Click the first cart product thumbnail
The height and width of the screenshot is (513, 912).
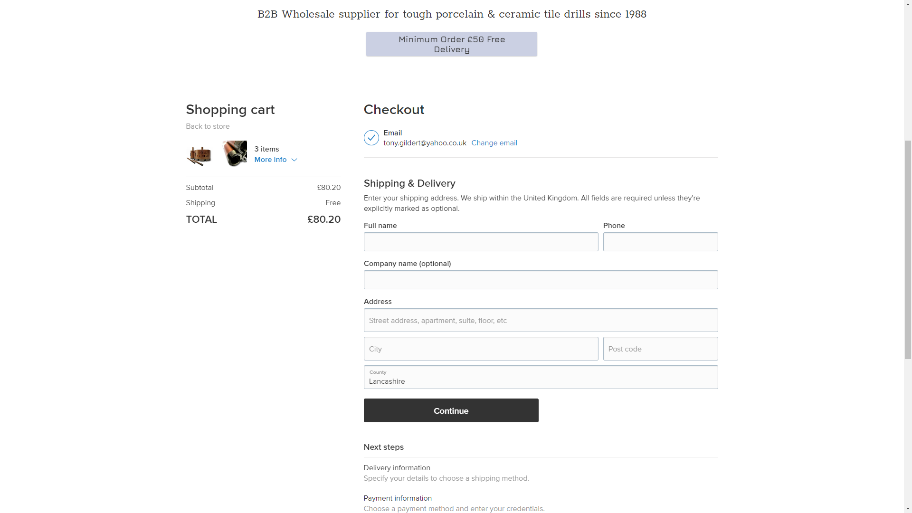199,155
